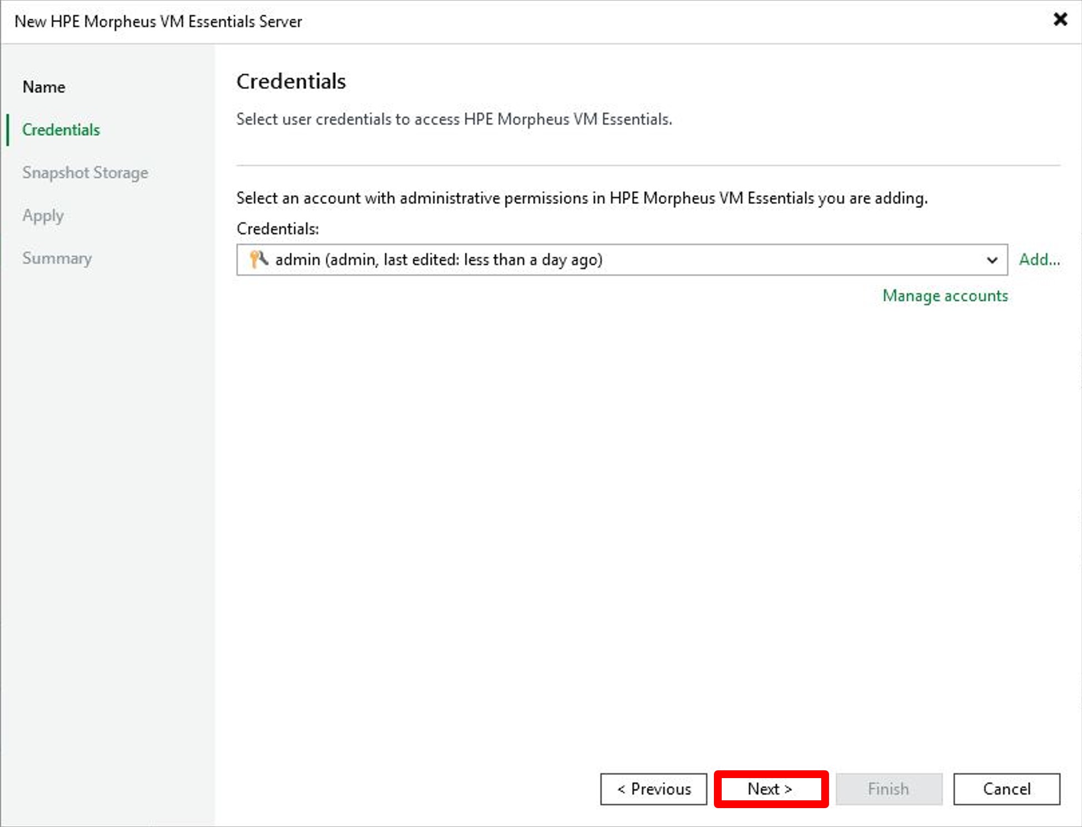Continue with the Next button
The image size is (1082, 827).
pos(771,789)
